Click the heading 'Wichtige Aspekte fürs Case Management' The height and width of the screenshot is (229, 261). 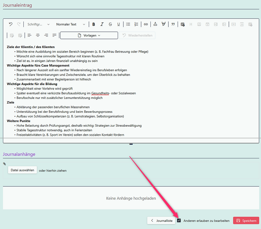[x=38, y=66]
